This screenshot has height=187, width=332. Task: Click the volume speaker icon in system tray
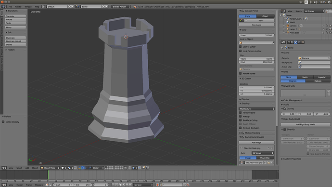[x=316, y=2]
